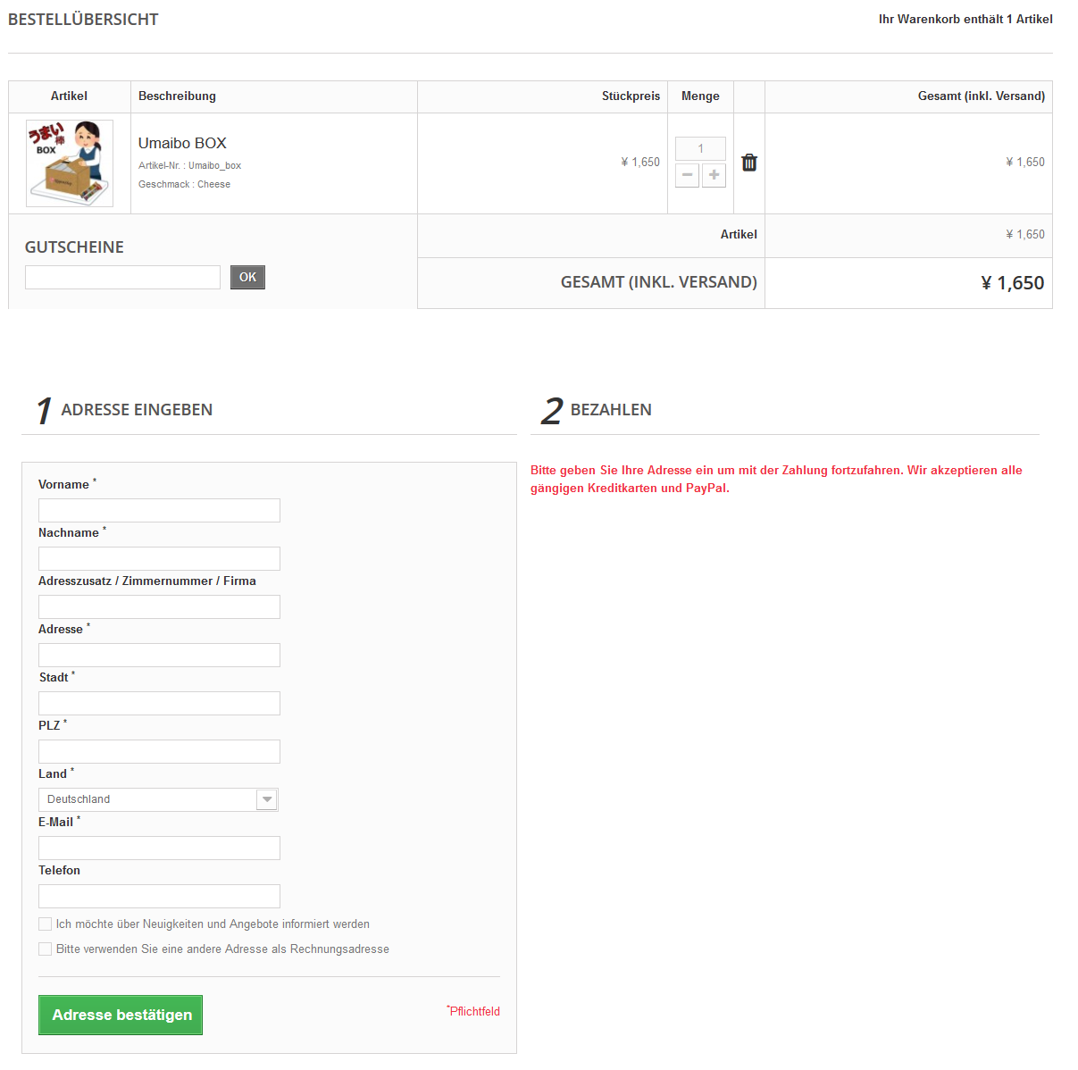Decrease quantity with minus button
The height and width of the screenshot is (1070, 1078).
(687, 175)
